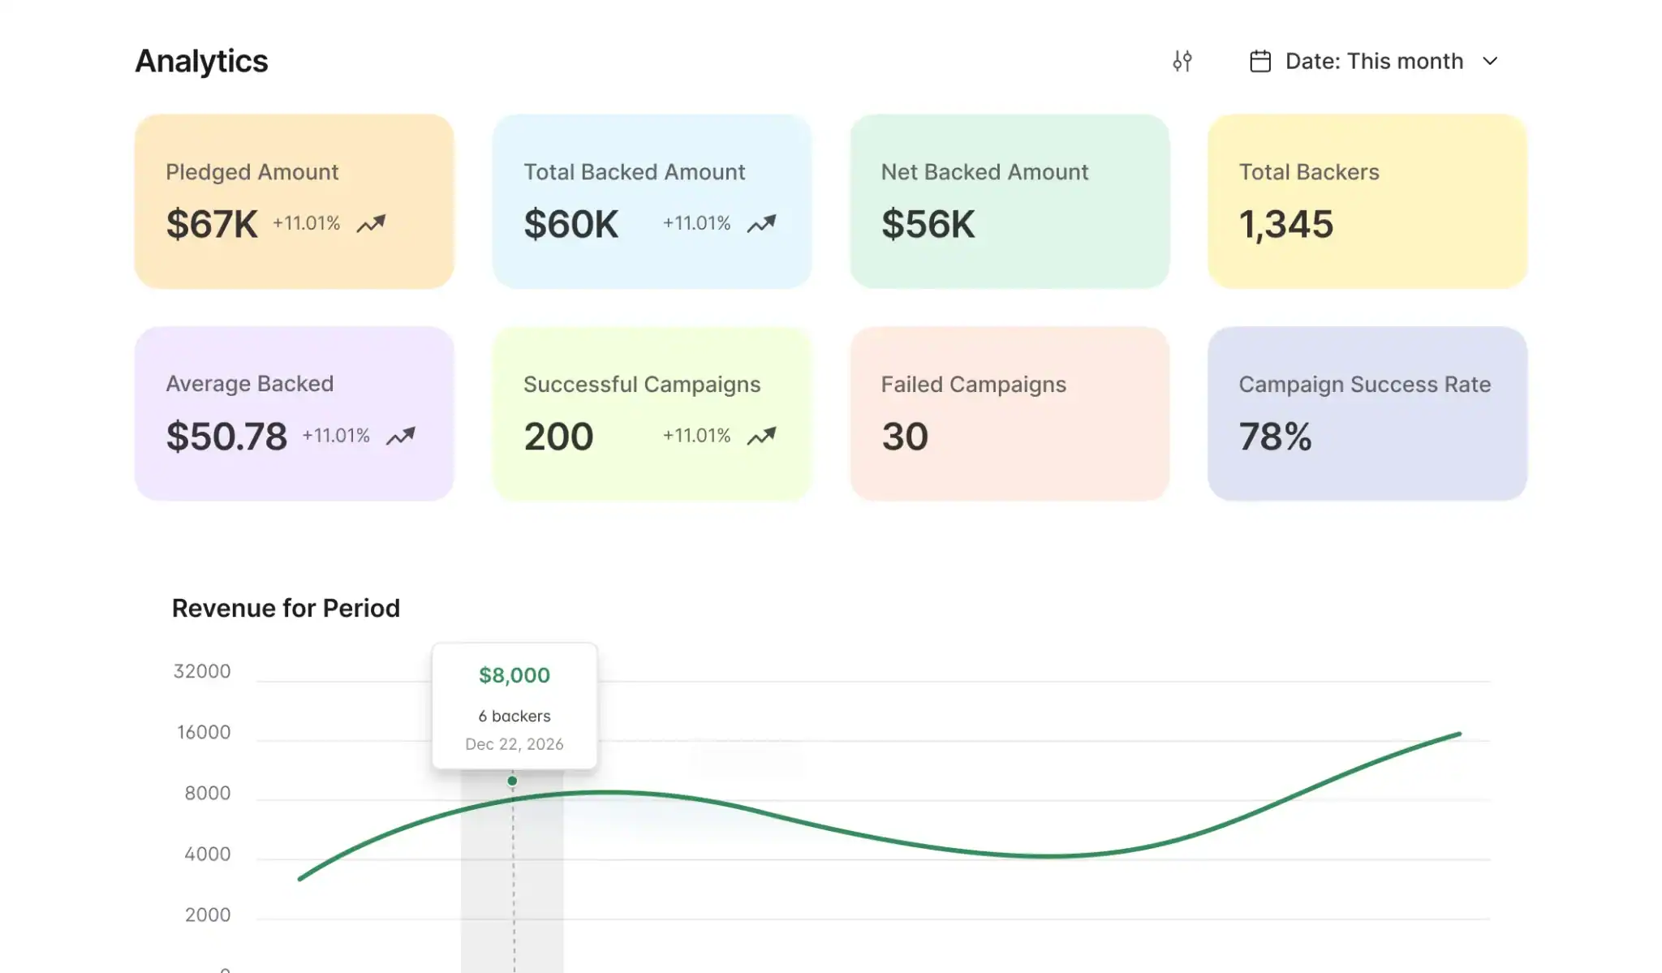Screen dimensions: 1662x973
Task: Click the calendar icon beside Date
Action: click(x=1259, y=61)
